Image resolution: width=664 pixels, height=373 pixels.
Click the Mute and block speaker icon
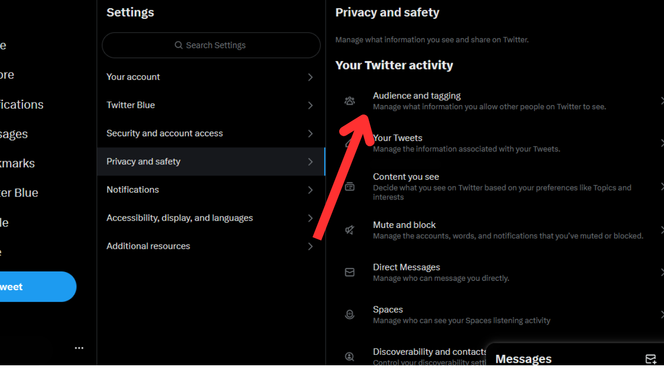click(x=350, y=230)
